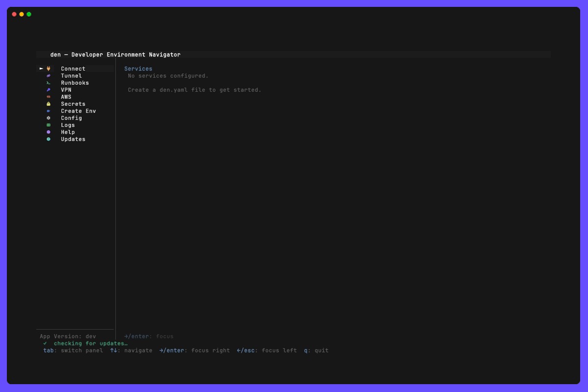Click the 'App Version: dev' text

pyautogui.click(x=68, y=337)
